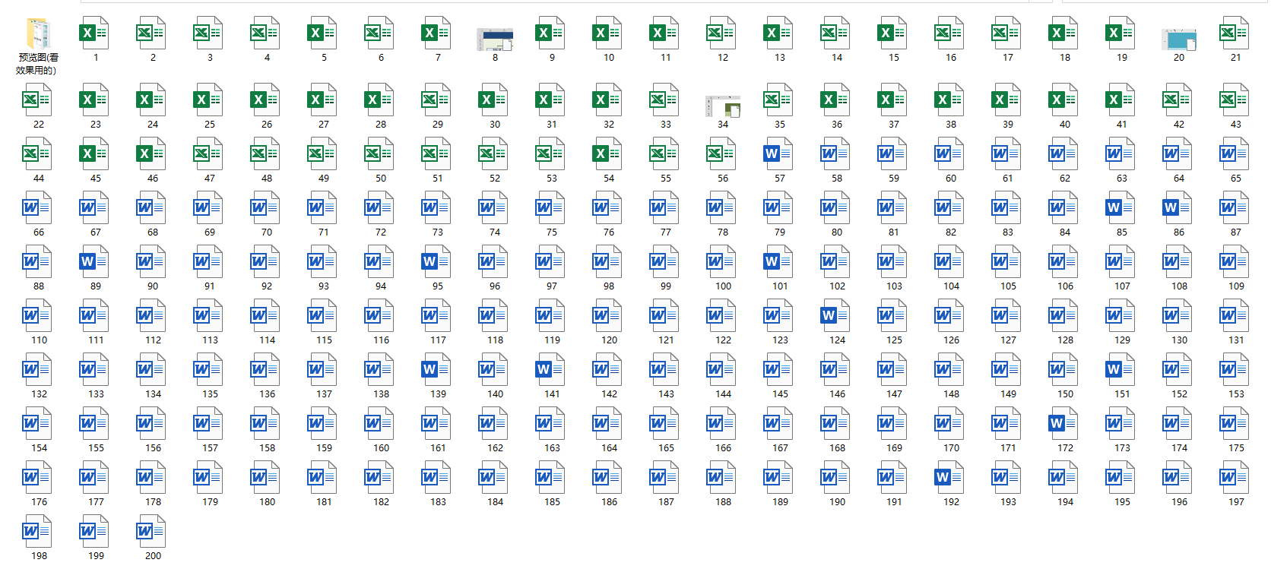Viewport: 1271px width, 569px height.
Task: Select Word document named 197
Action: (x=1235, y=479)
